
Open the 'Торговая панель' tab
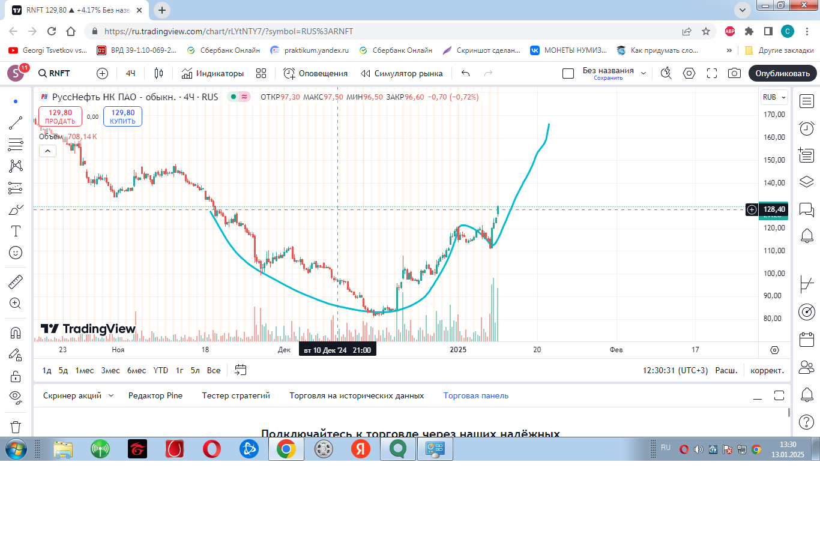pyautogui.click(x=476, y=395)
